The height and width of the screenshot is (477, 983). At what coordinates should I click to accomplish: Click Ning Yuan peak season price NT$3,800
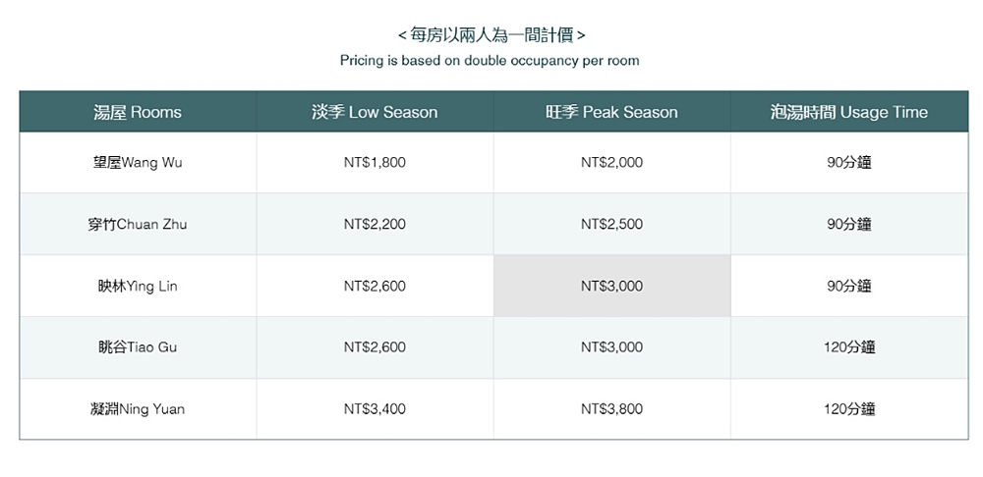611,409
